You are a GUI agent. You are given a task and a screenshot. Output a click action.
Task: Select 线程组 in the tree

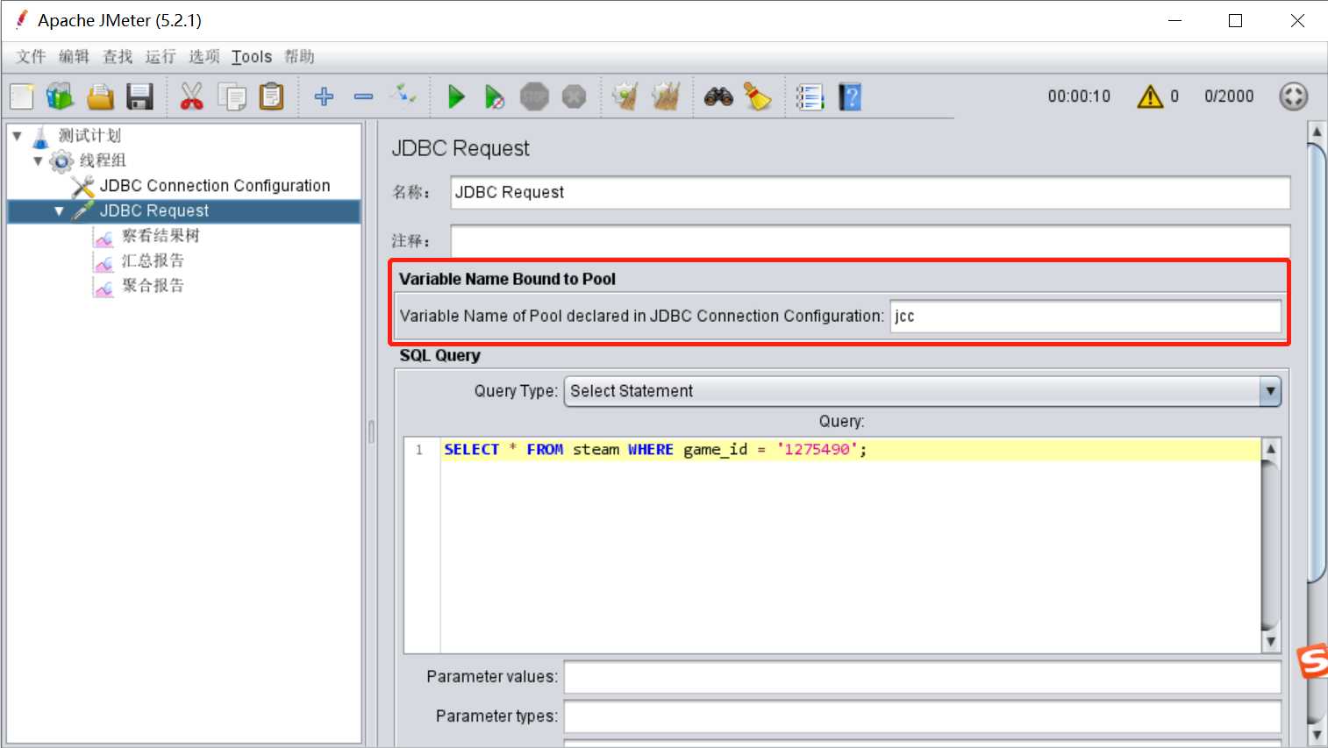click(103, 160)
